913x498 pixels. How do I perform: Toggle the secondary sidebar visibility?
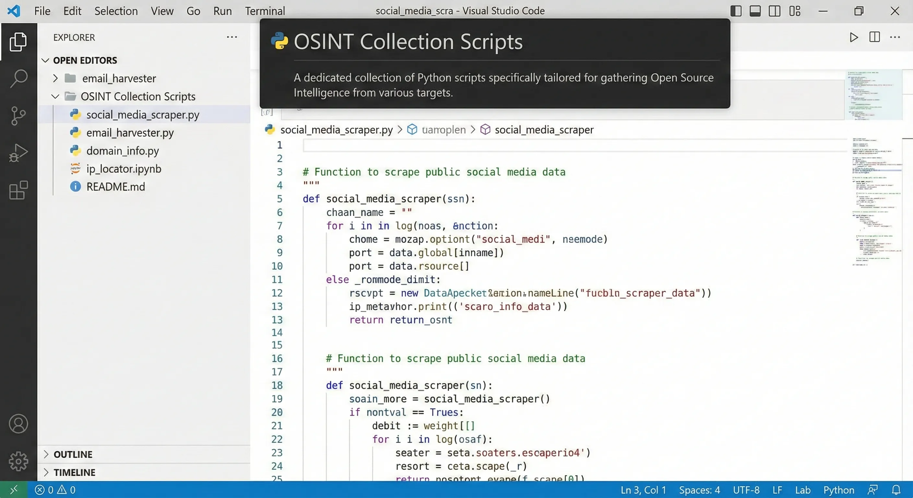775,11
